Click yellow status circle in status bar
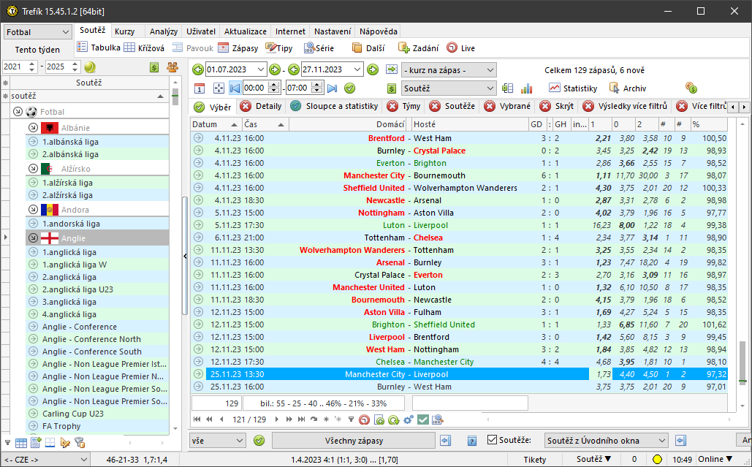Screen dimensions: 752x467 pos(657,460)
